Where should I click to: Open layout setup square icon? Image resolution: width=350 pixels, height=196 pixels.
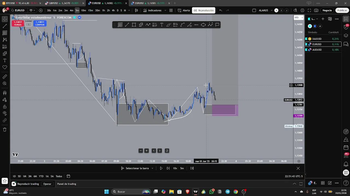point(254,10)
